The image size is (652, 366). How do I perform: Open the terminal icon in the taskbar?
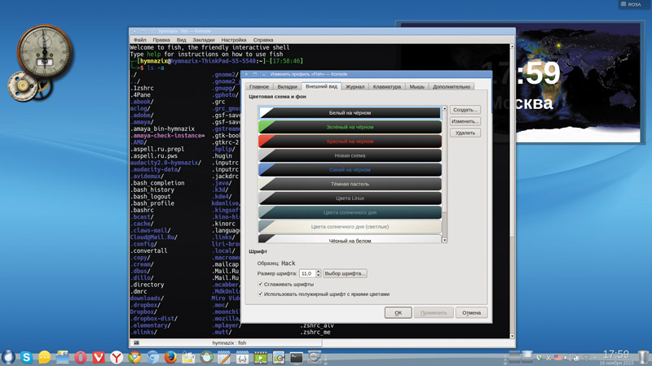coord(297,357)
